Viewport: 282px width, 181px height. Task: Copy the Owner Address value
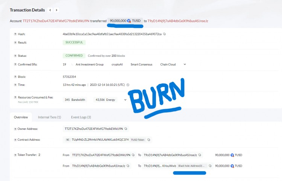click(126, 129)
